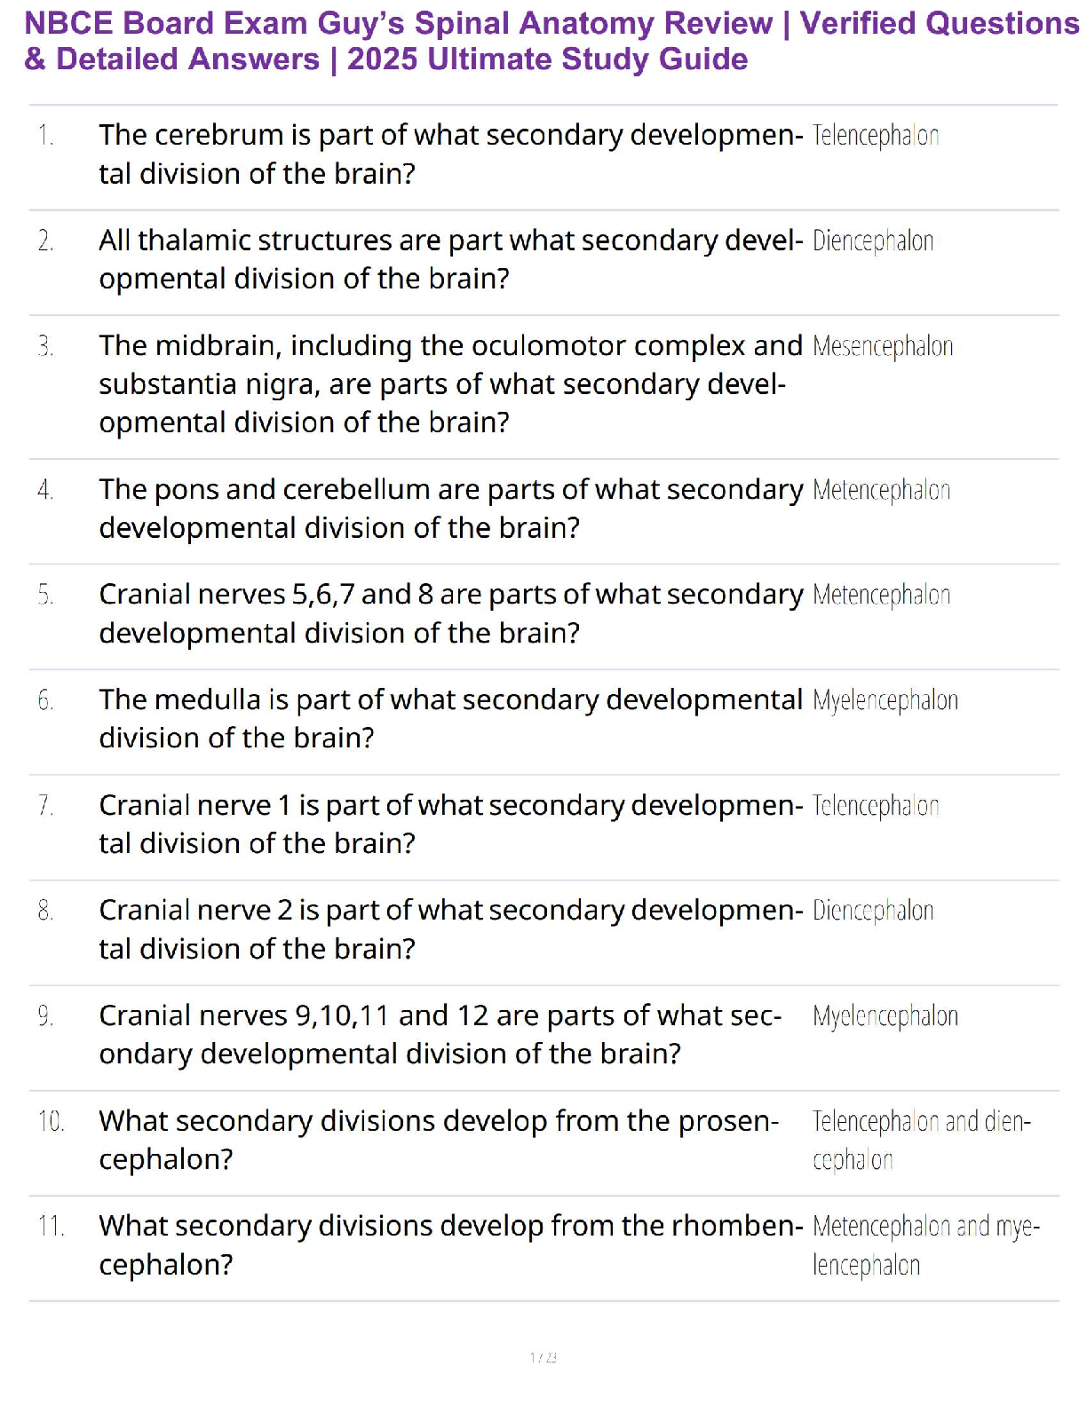Click Diencephalon answer beside thalamic structures question
Viewport: 1087px width, 1406px height.
click(873, 241)
